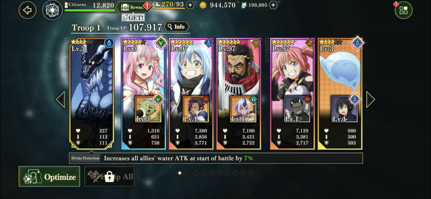
Task: Add stamina with the plus beside 270/93
Action: (x=190, y=5)
